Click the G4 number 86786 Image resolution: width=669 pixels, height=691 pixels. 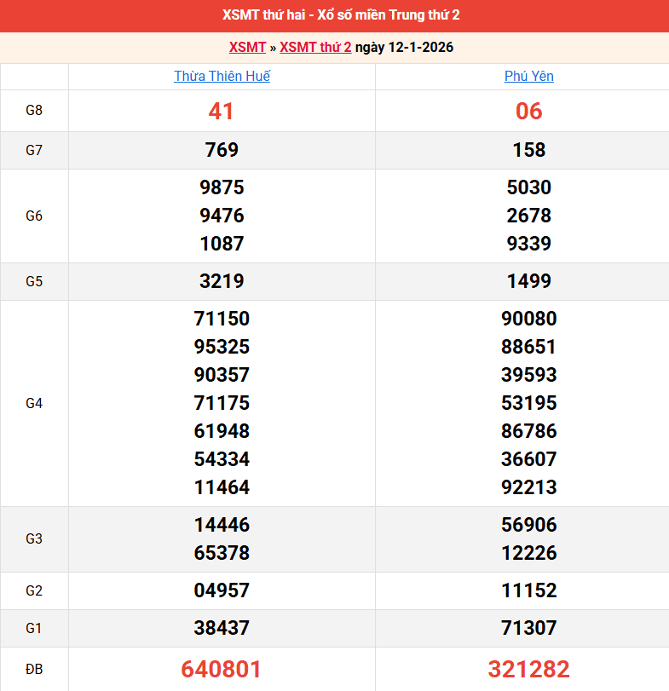(x=528, y=431)
